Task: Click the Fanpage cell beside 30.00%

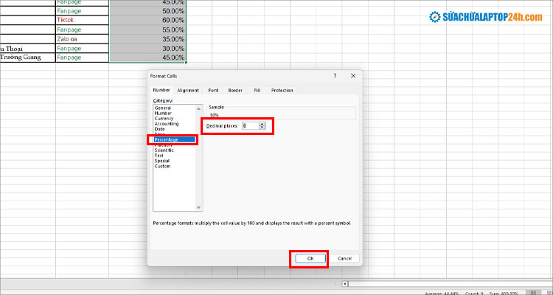Action: point(82,49)
